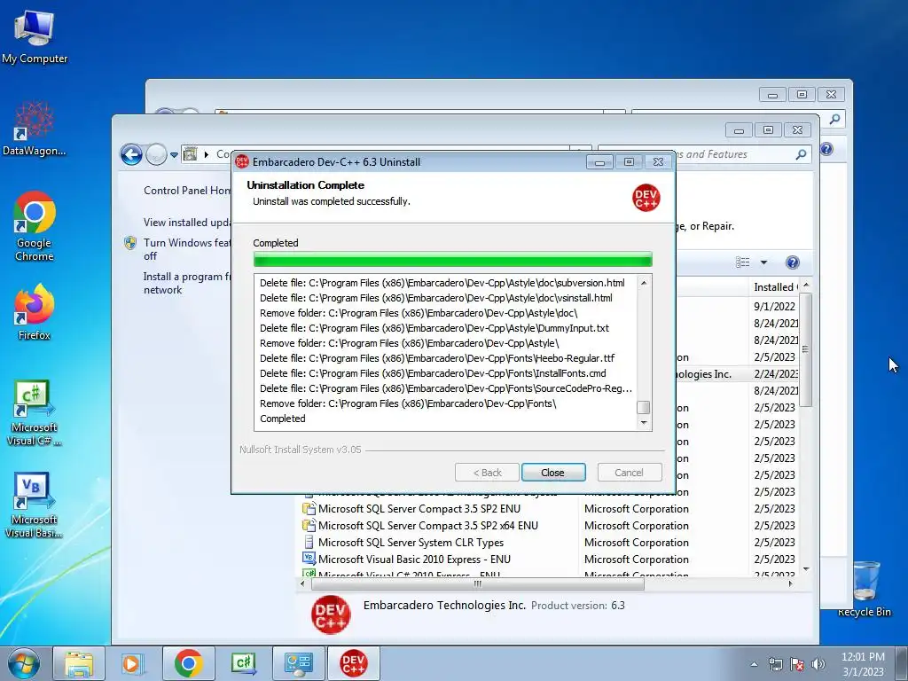Click log line for InstallFonts.cmd
The height and width of the screenshot is (681, 908).
coord(433,373)
